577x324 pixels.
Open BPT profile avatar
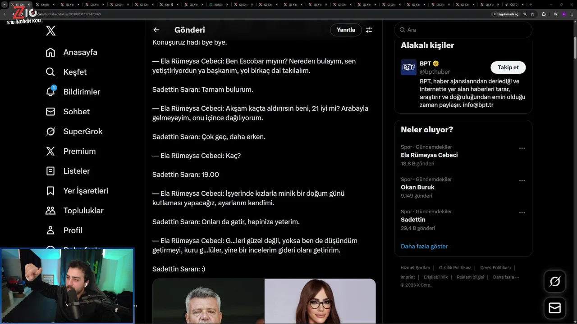[x=408, y=67]
